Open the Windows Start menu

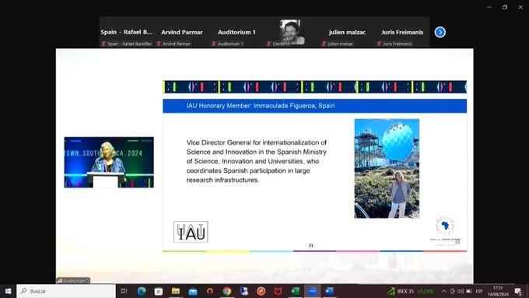coord(8,291)
